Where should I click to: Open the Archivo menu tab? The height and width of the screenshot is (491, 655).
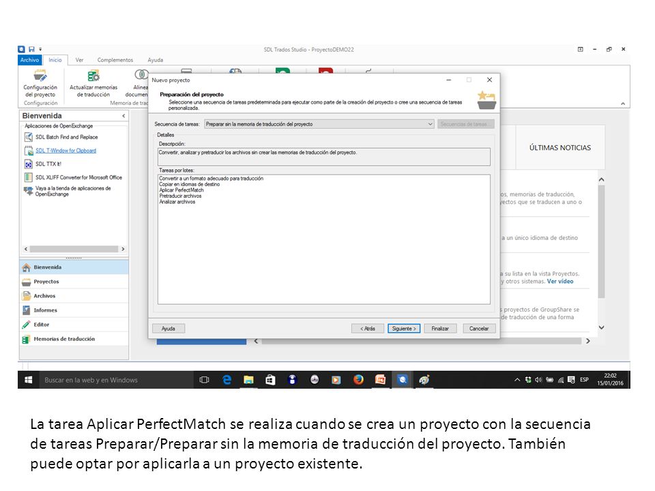coord(29,60)
